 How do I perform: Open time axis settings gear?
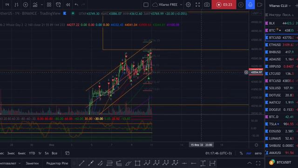pyautogui.click(x=257, y=145)
